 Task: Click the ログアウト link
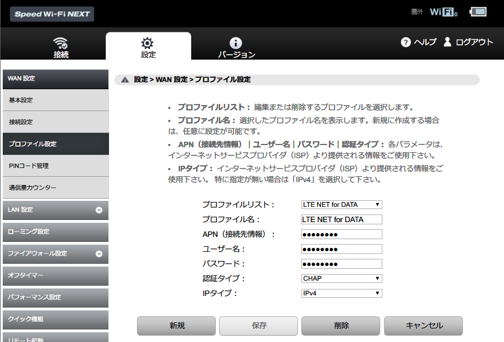pyautogui.click(x=474, y=42)
